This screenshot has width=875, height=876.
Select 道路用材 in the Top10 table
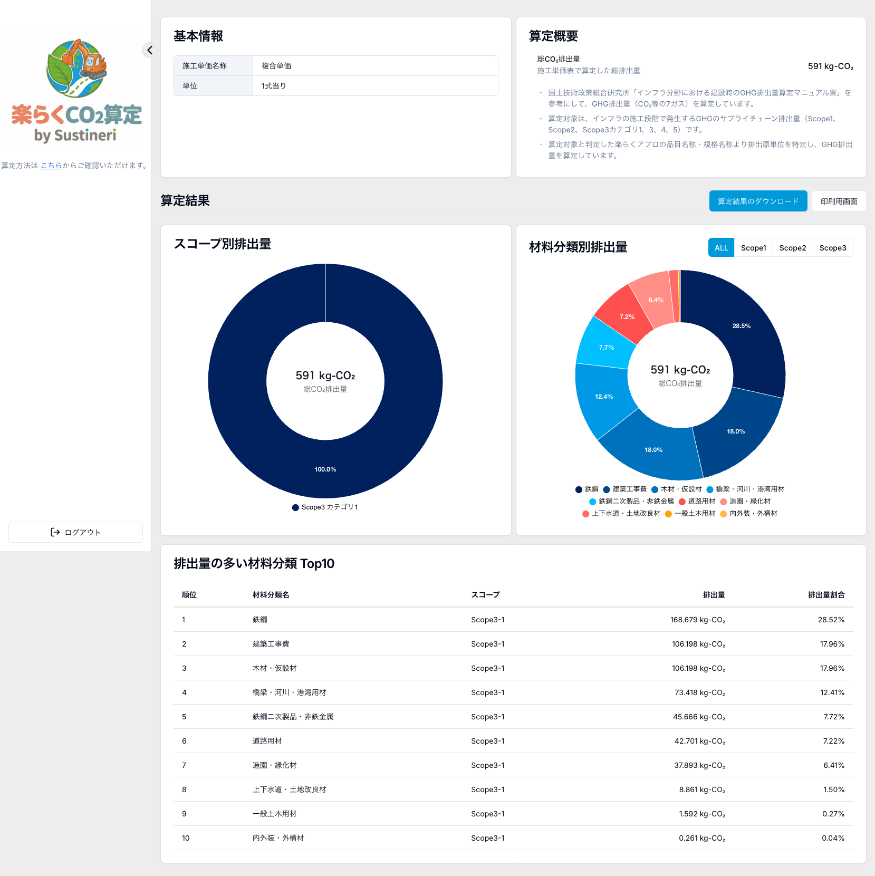pyautogui.click(x=267, y=741)
